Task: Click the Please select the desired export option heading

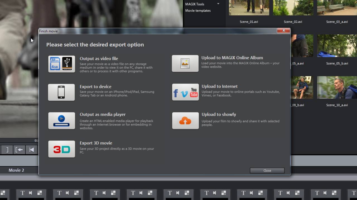Action: (95, 45)
